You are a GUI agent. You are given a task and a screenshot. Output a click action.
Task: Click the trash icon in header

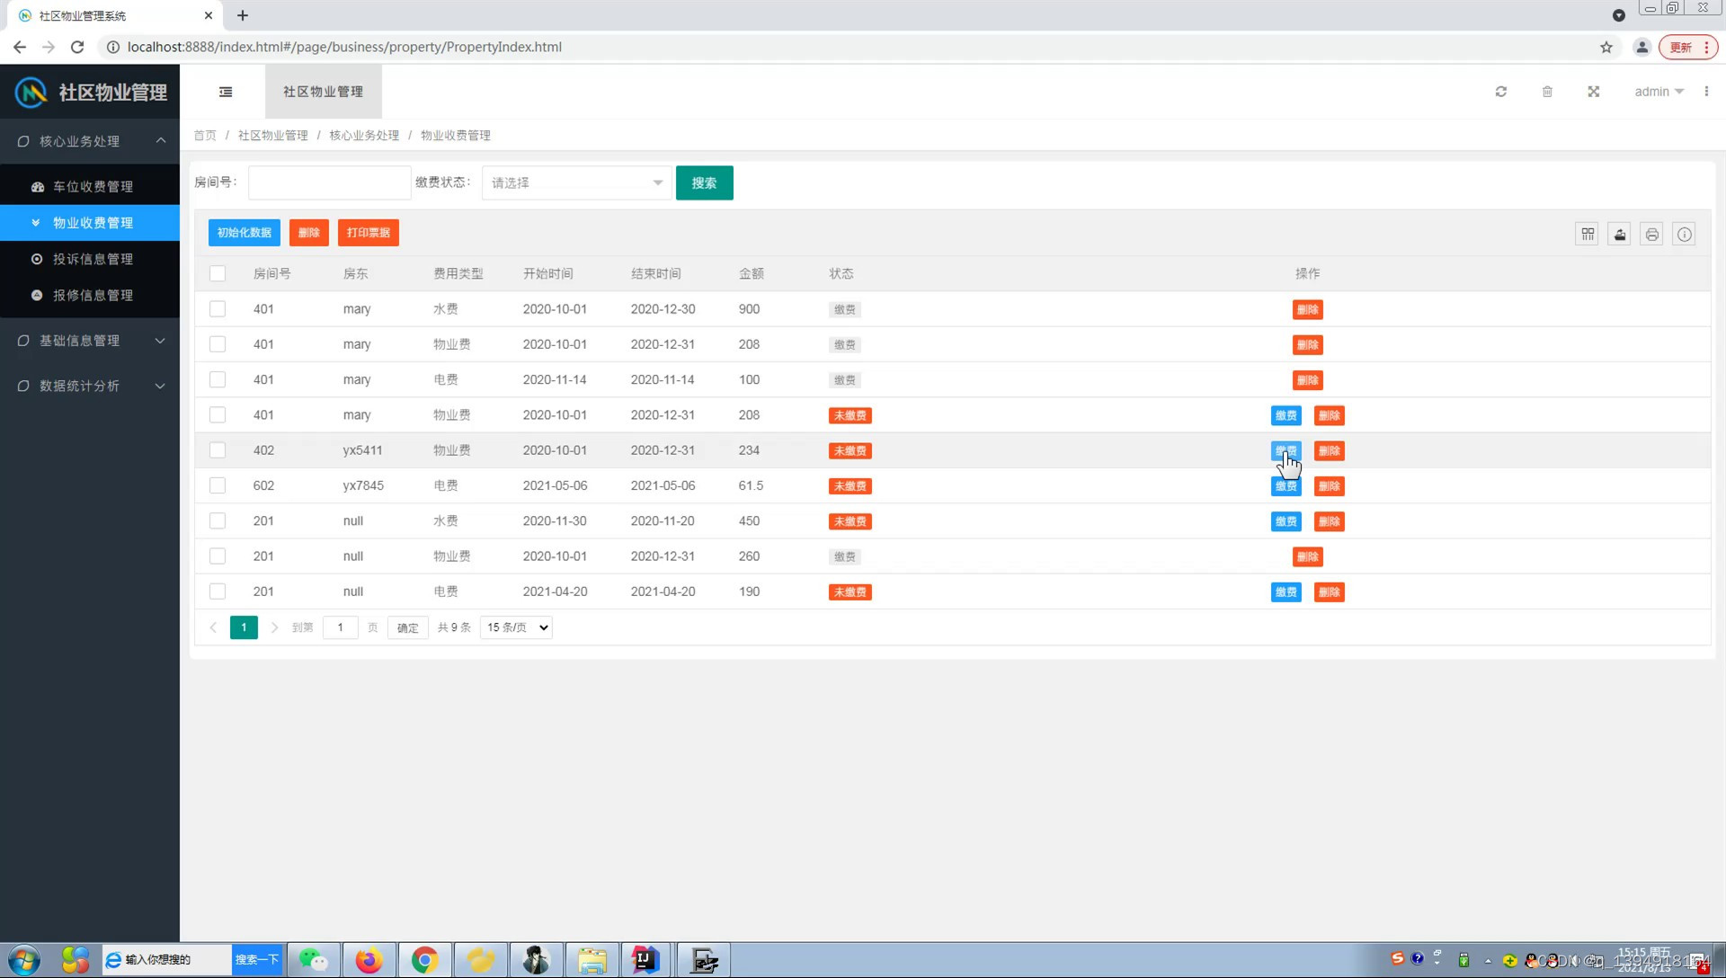[1547, 92]
